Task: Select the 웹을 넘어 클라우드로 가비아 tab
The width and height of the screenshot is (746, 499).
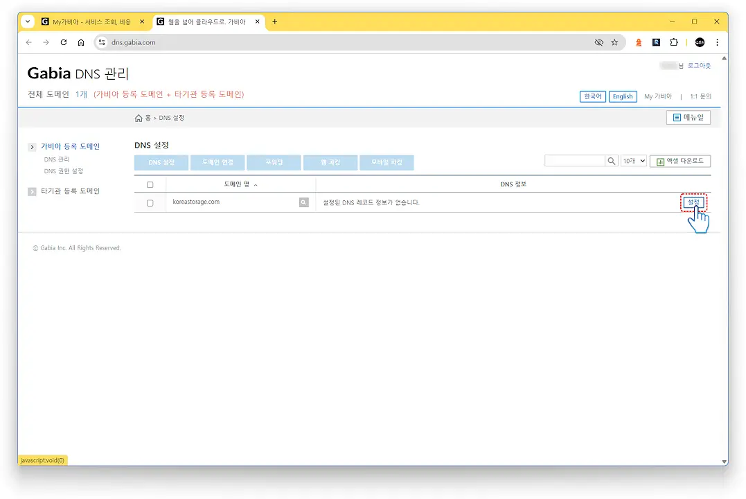Action: (208, 21)
